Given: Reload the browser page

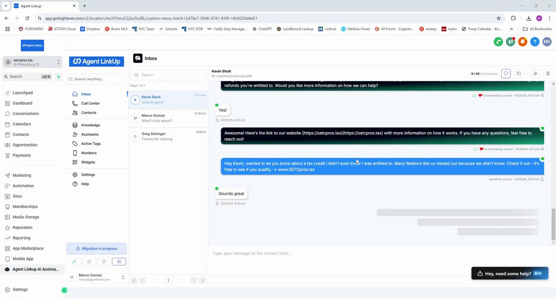Looking at the screenshot, I should pos(27,18).
